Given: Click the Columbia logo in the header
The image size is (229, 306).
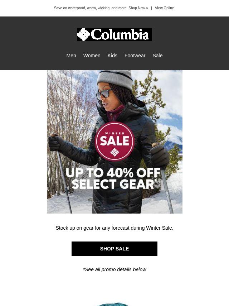Looking at the screenshot, I should (x=114, y=34).
